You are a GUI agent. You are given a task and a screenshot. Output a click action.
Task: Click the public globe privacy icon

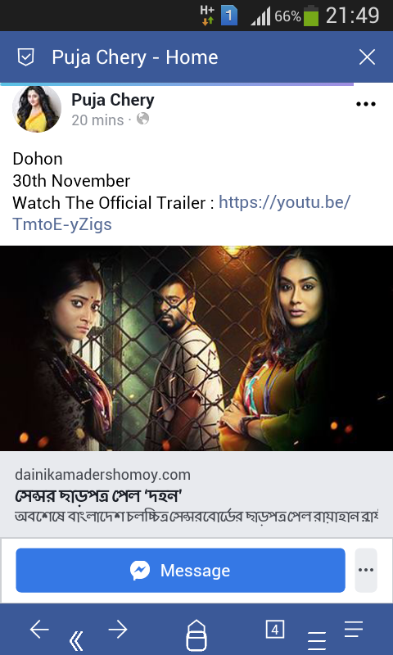(142, 119)
